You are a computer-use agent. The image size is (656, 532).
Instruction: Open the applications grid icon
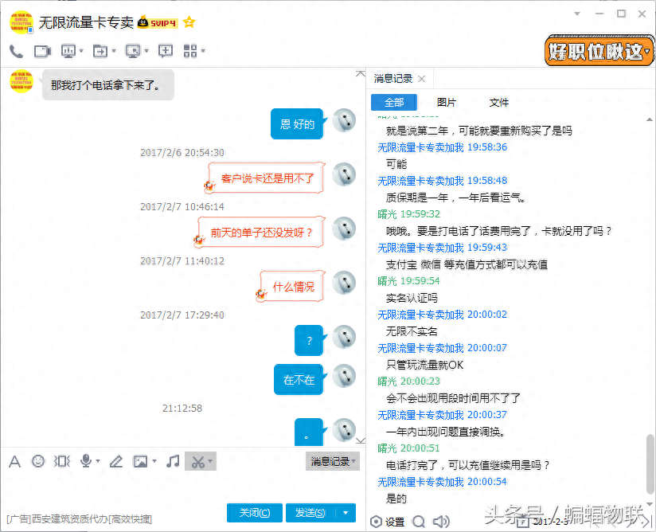190,51
